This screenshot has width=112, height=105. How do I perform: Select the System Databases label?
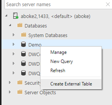point(48,35)
